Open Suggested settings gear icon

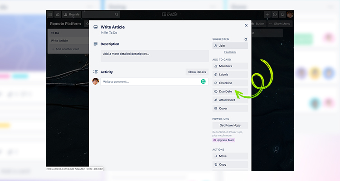[x=246, y=39]
